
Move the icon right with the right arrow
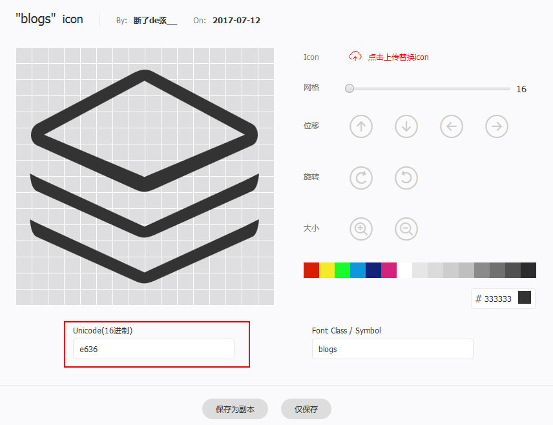(x=496, y=126)
